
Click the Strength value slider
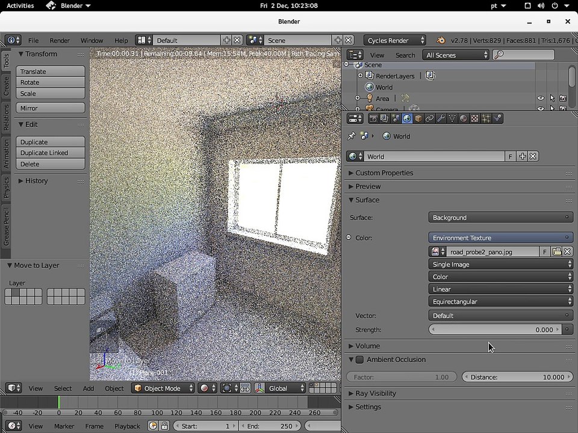[x=495, y=330]
